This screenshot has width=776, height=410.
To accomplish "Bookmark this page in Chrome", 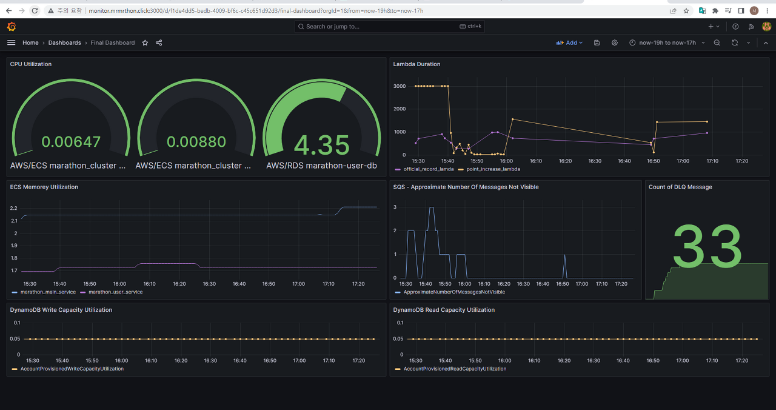I will (686, 10).
